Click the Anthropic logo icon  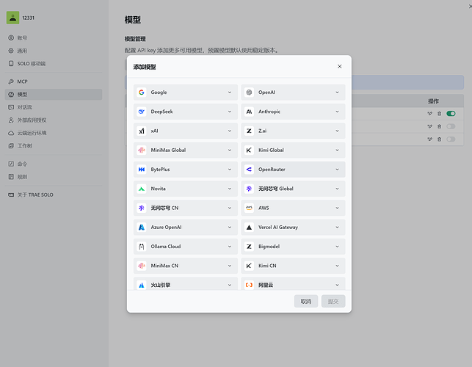[x=249, y=112]
